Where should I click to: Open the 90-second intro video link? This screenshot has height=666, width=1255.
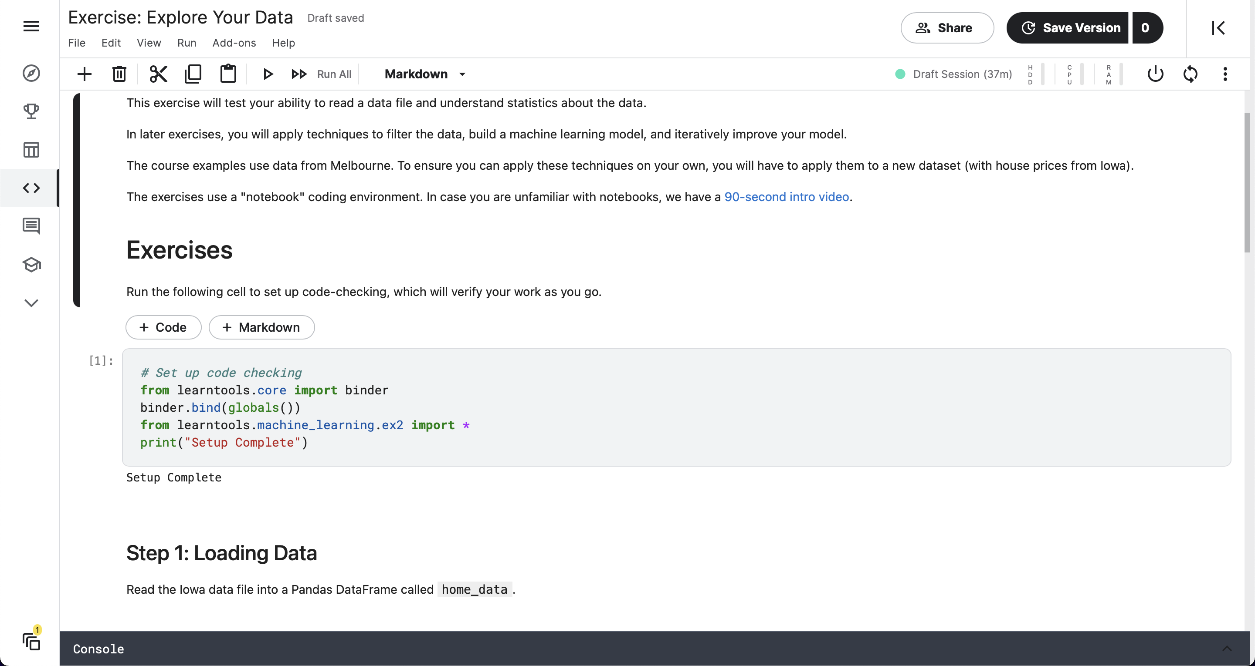pos(786,197)
